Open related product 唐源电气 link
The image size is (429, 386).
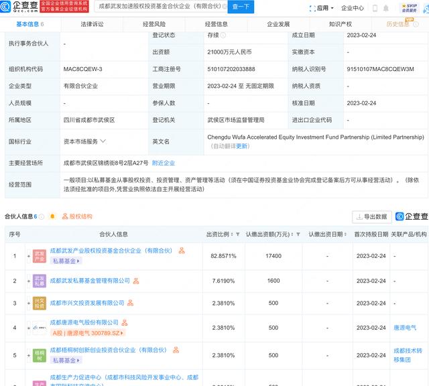pos(405,328)
